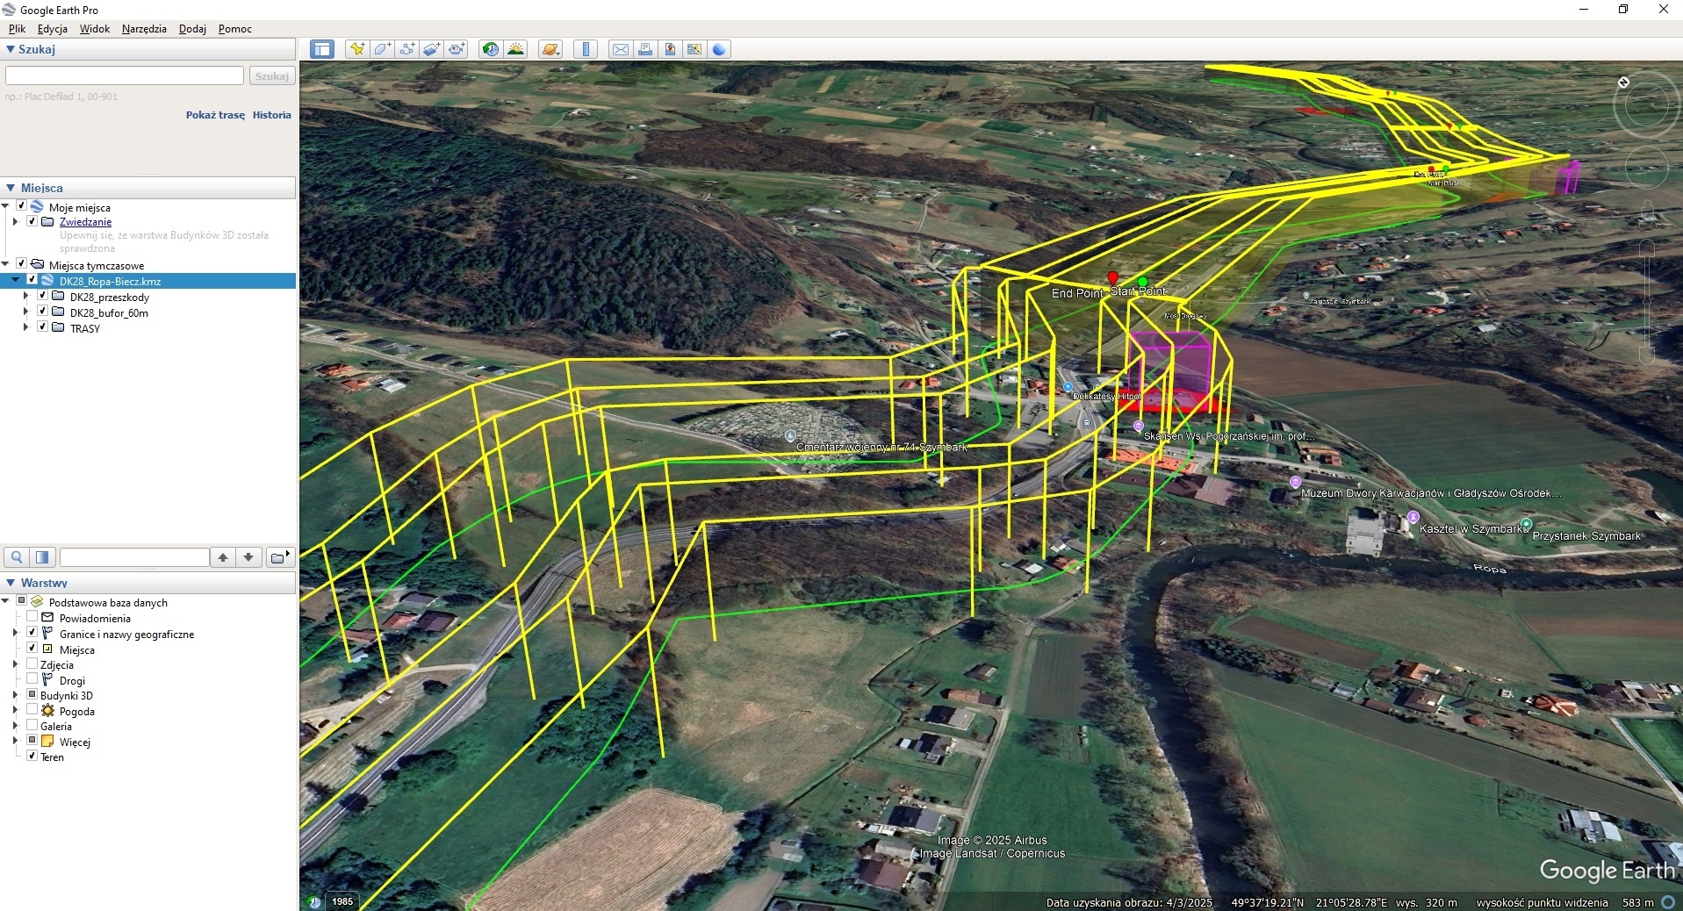1683x911 pixels.
Task: Click the search input field under Szukaj
Action: click(125, 76)
